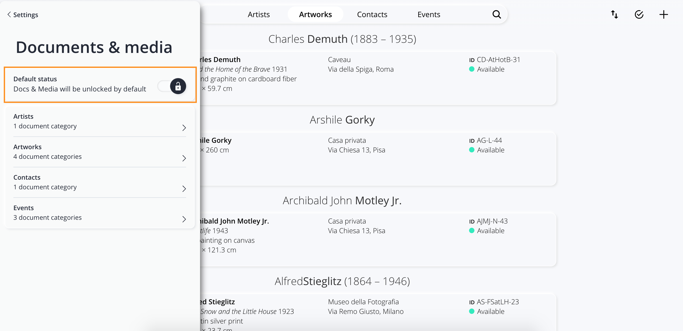Screen dimensions: 683x331
Task: Open artwork ID AG-L-44
Action: point(485,140)
